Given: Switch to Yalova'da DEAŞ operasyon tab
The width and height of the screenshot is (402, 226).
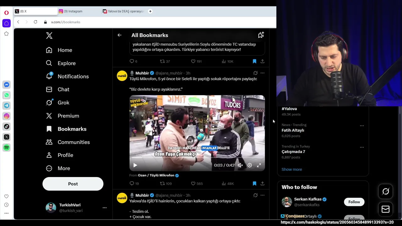Looking at the screenshot, I should pos(123,11).
